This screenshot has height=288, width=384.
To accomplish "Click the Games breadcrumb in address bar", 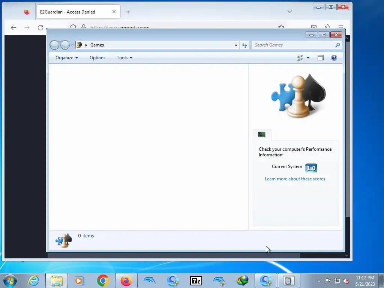I will click(x=97, y=45).
